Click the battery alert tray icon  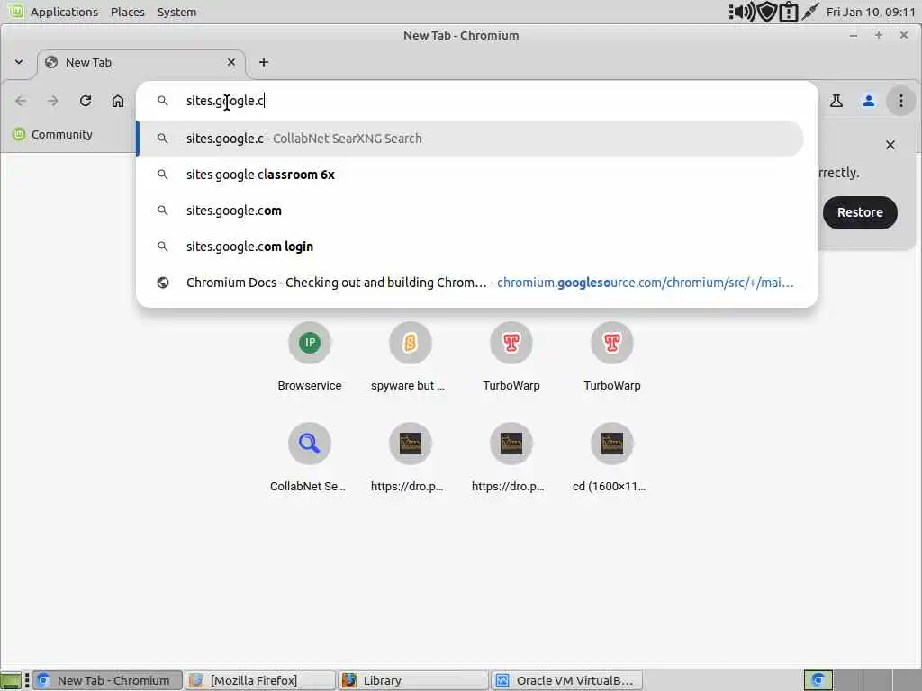click(789, 12)
